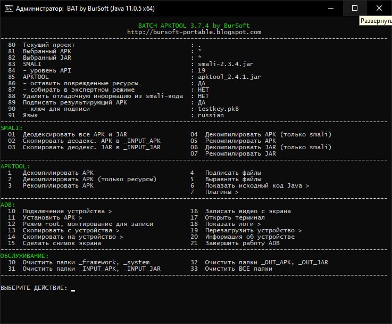This screenshot has width=392, height=324.
Task: Click item 18 'Показать логи >'
Action: point(226,224)
